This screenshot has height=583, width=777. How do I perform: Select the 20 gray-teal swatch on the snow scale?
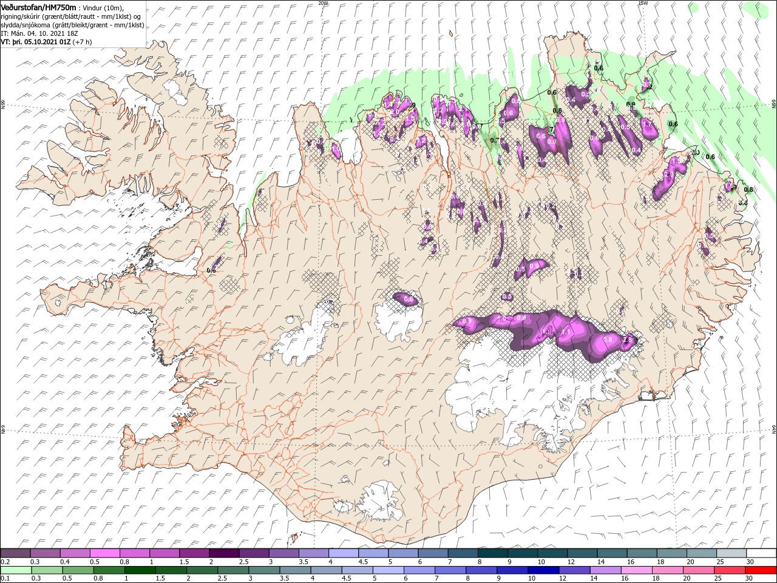coord(702,553)
